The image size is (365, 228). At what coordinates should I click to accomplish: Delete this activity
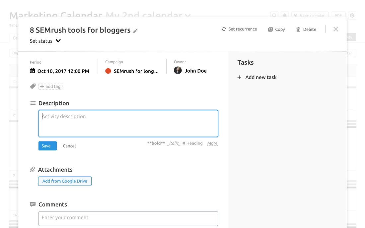[306, 29]
